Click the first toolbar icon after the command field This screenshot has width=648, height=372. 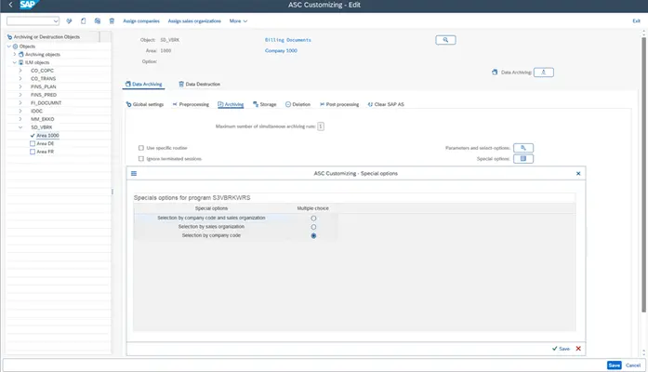69,20
